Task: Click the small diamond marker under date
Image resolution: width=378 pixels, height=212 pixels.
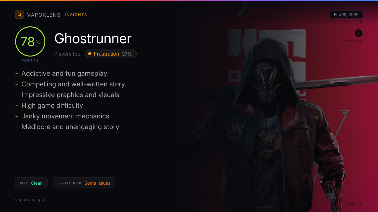Action: 361,22
